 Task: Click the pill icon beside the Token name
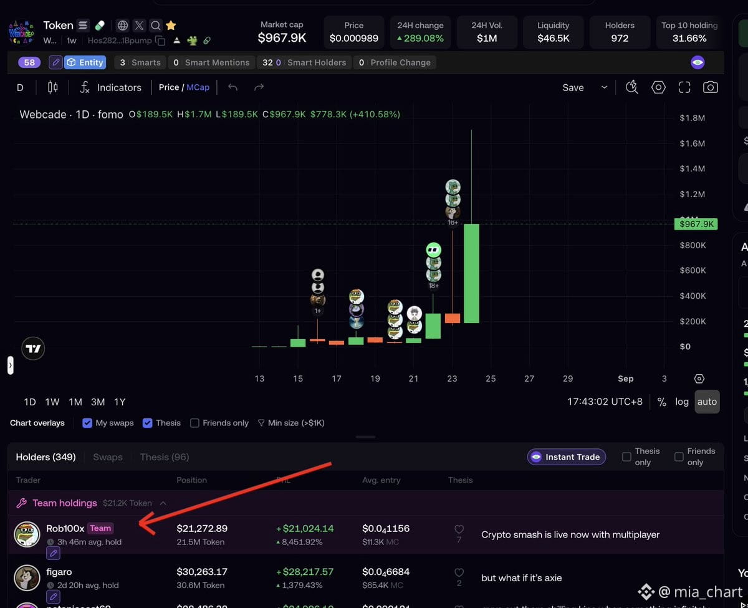click(x=100, y=26)
